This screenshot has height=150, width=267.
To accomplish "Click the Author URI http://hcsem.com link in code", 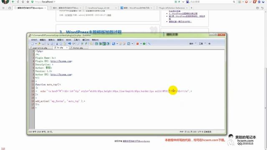I will [61, 75].
